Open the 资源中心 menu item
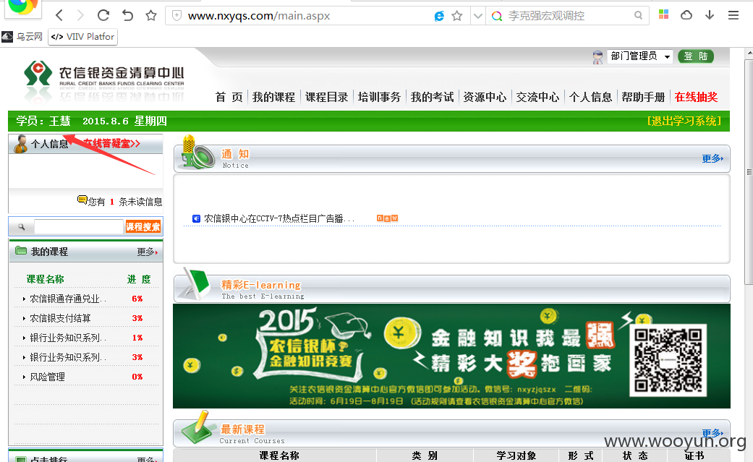Screen dimensions: 753x462 point(485,97)
